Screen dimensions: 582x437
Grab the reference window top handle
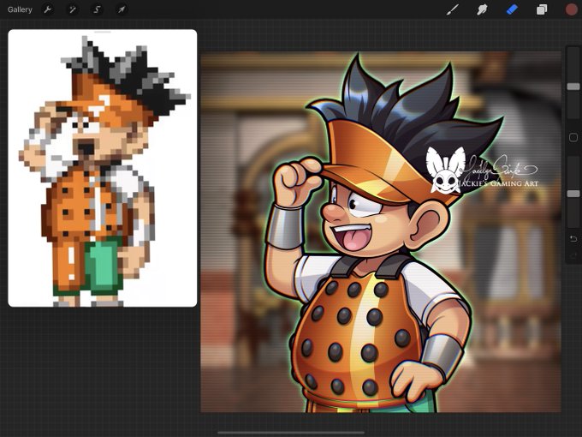pyautogui.click(x=103, y=33)
